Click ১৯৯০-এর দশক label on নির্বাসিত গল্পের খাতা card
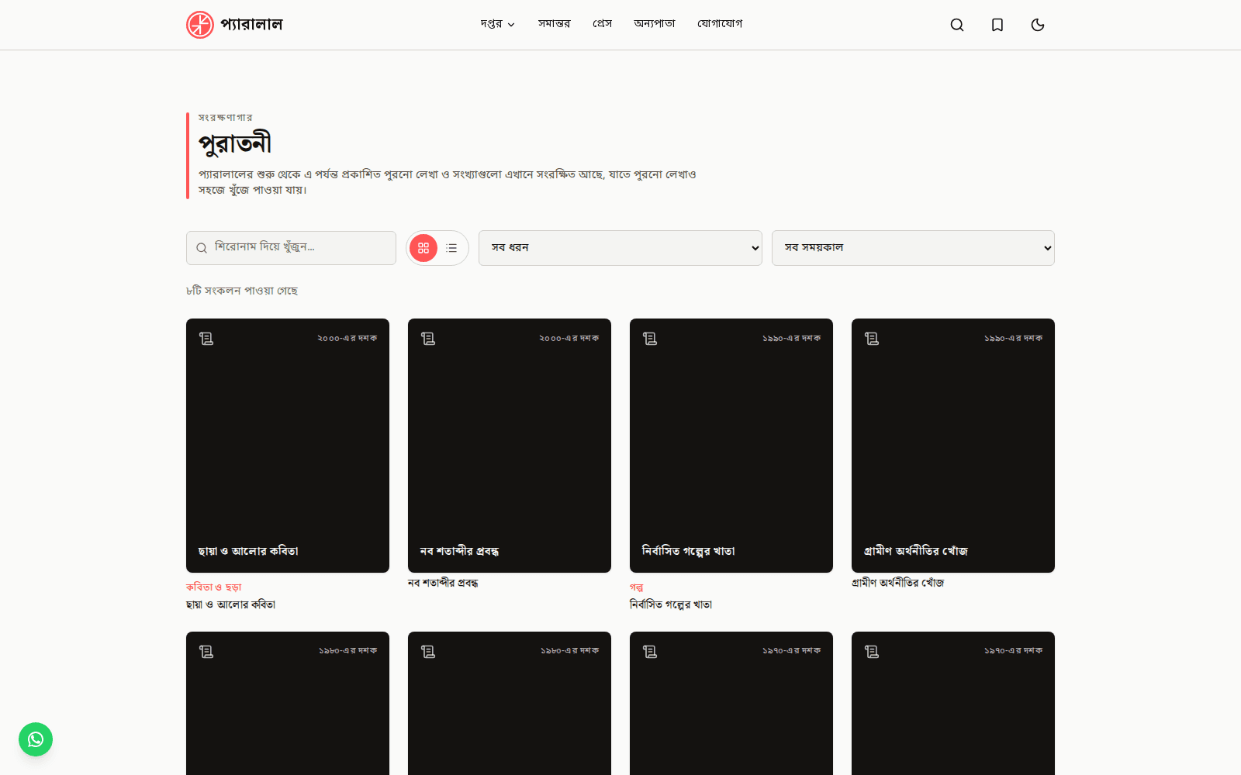1241x775 pixels. (x=791, y=339)
